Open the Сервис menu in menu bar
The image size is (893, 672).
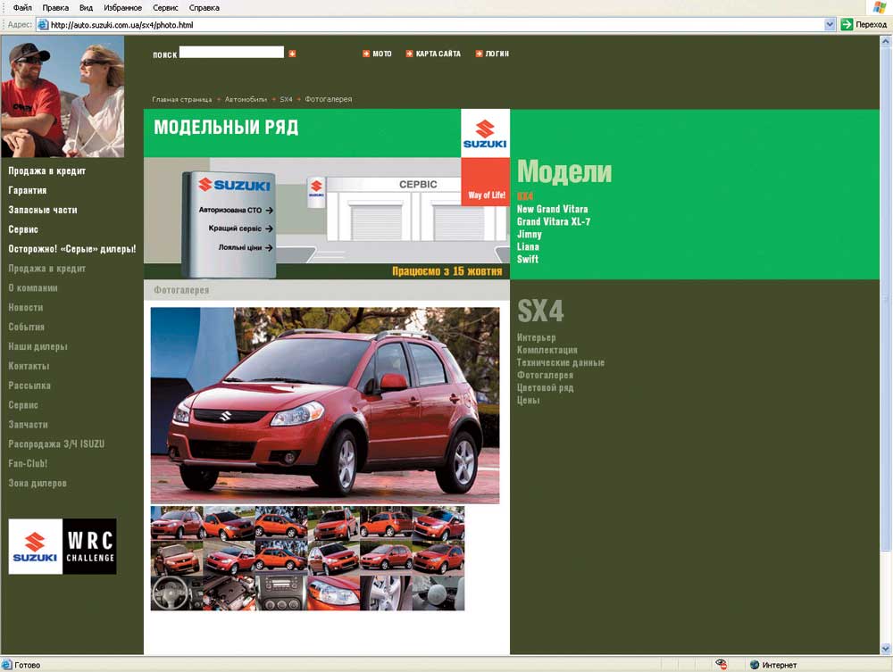tap(165, 7)
